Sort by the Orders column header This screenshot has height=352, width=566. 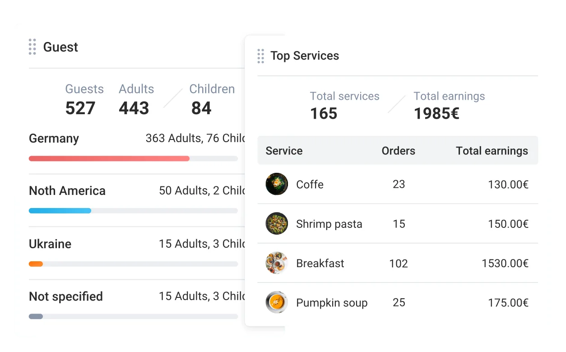[398, 151]
